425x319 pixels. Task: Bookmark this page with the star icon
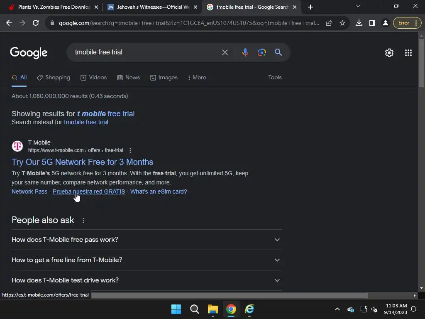342,23
